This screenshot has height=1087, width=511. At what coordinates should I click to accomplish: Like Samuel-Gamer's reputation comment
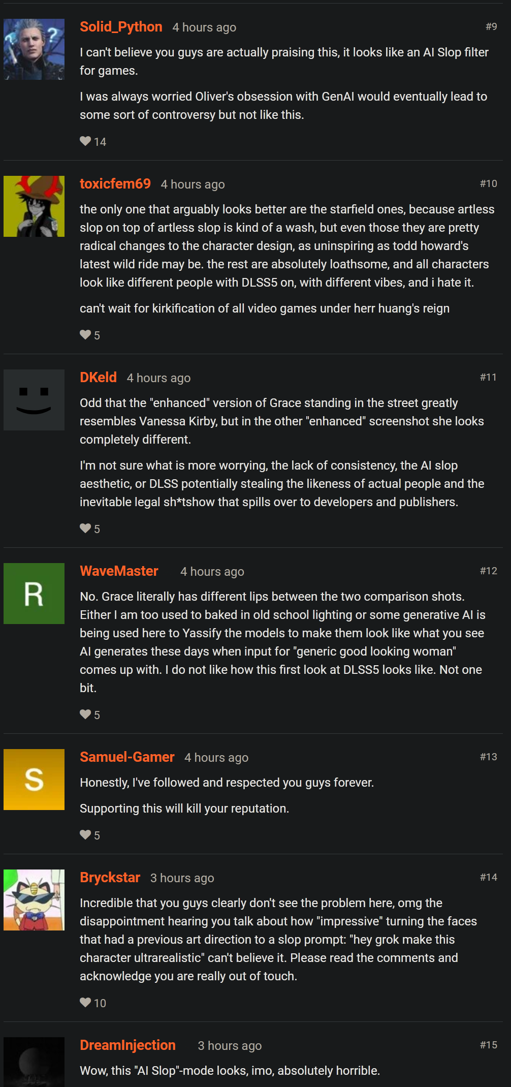tap(85, 835)
